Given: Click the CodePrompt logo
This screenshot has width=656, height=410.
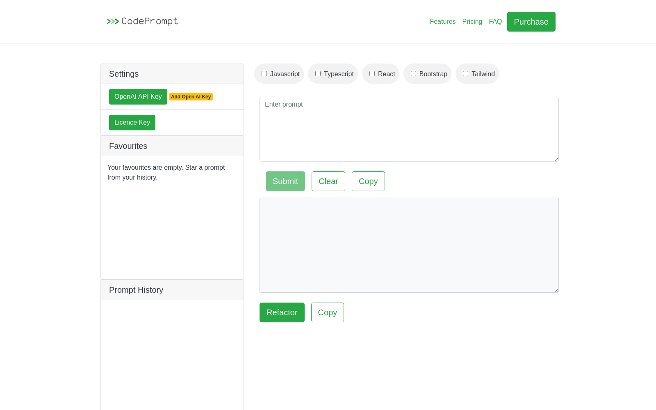Looking at the screenshot, I should (142, 21).
